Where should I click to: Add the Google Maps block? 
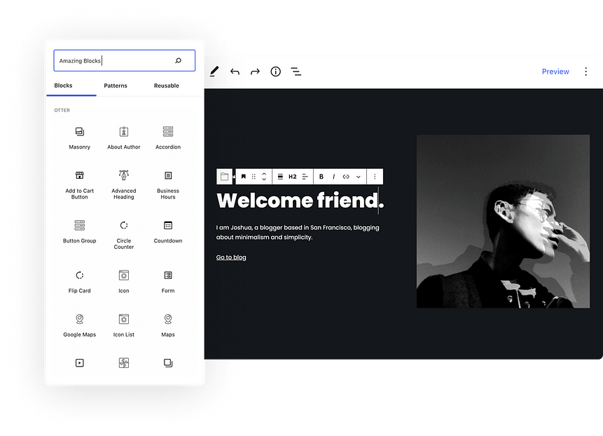[x=79, y=324]
